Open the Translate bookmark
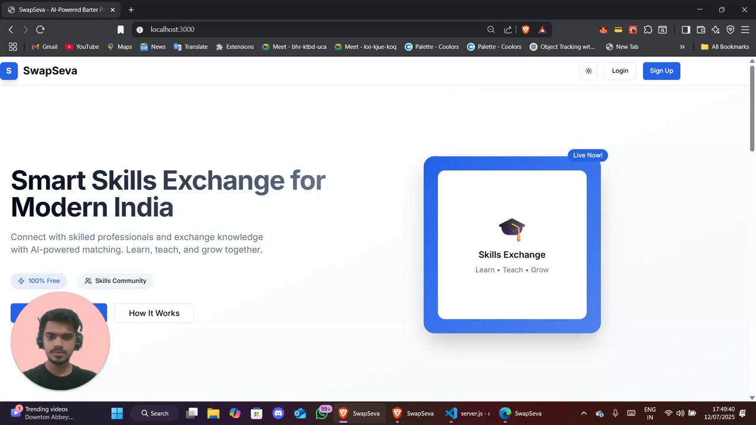This screenshot has width=756, height=425. (191, 47)
